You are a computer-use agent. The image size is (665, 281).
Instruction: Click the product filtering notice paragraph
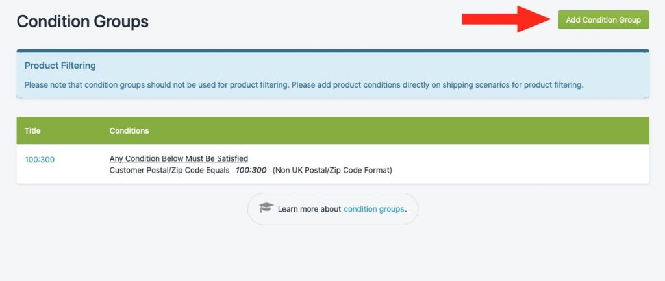304,85
